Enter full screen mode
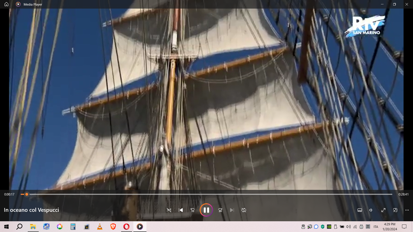The height and width of the screenshot is (232, 413). click(383, 210)
